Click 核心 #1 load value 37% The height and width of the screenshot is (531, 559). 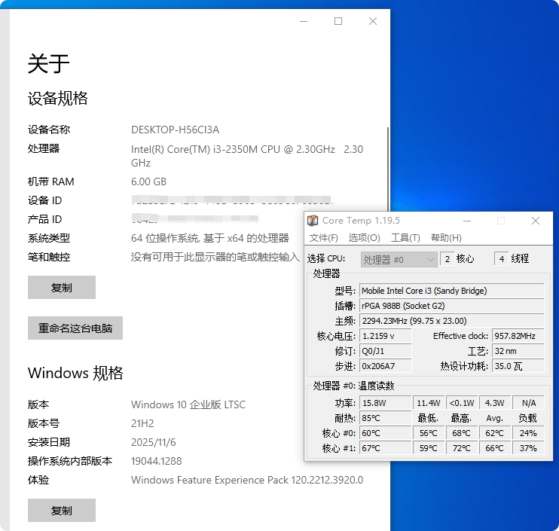(528, 448)
